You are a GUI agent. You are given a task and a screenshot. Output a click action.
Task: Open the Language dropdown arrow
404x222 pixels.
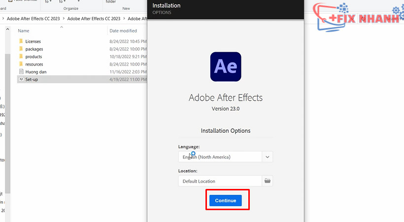tap(268, 157)
